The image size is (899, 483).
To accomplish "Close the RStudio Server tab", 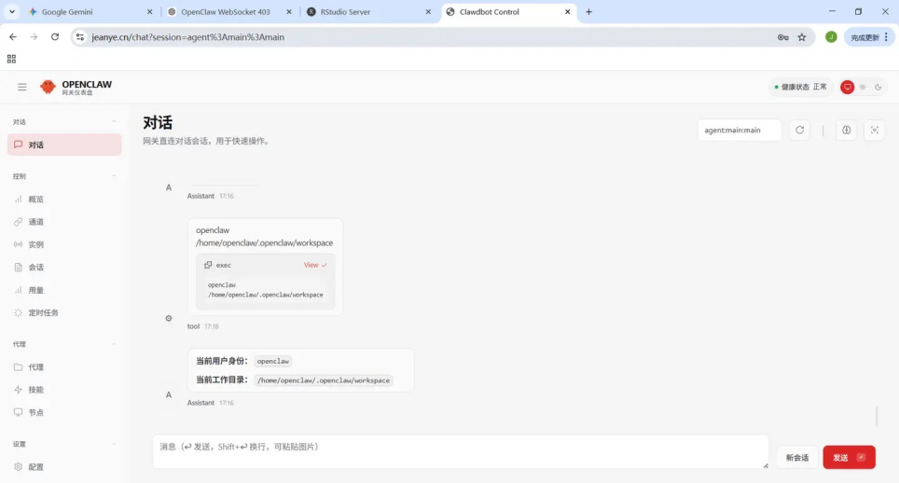I will (428, 11).
